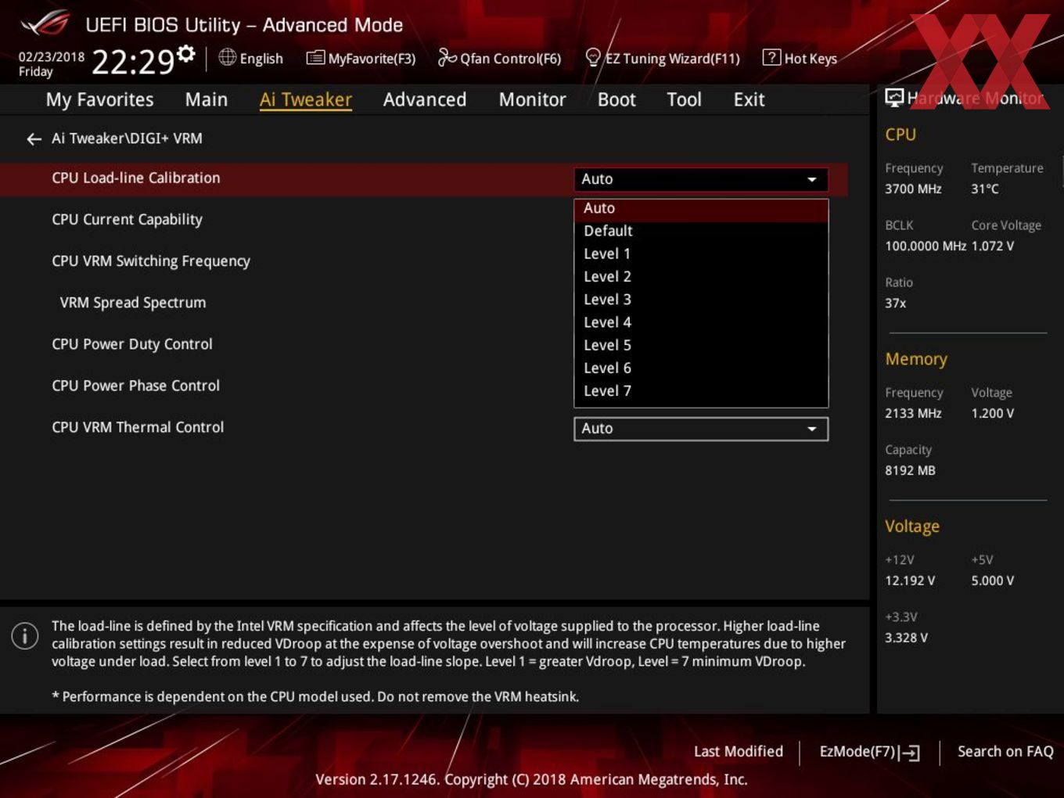
Task: Select Level 2 load-line option
Action: click(x=701, y=276)
